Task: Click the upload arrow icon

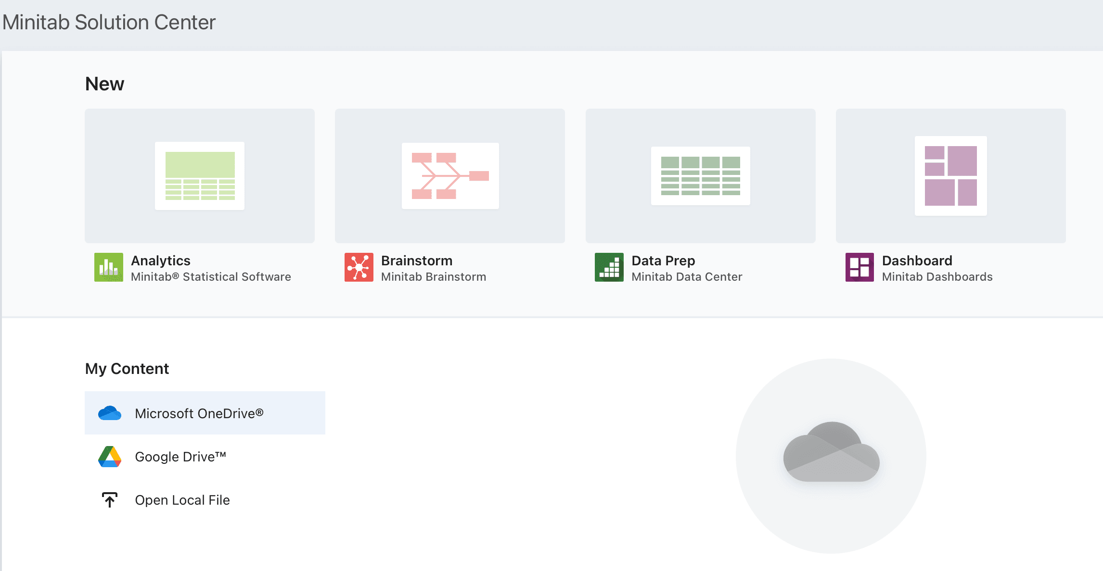Action: pos(110,500)
